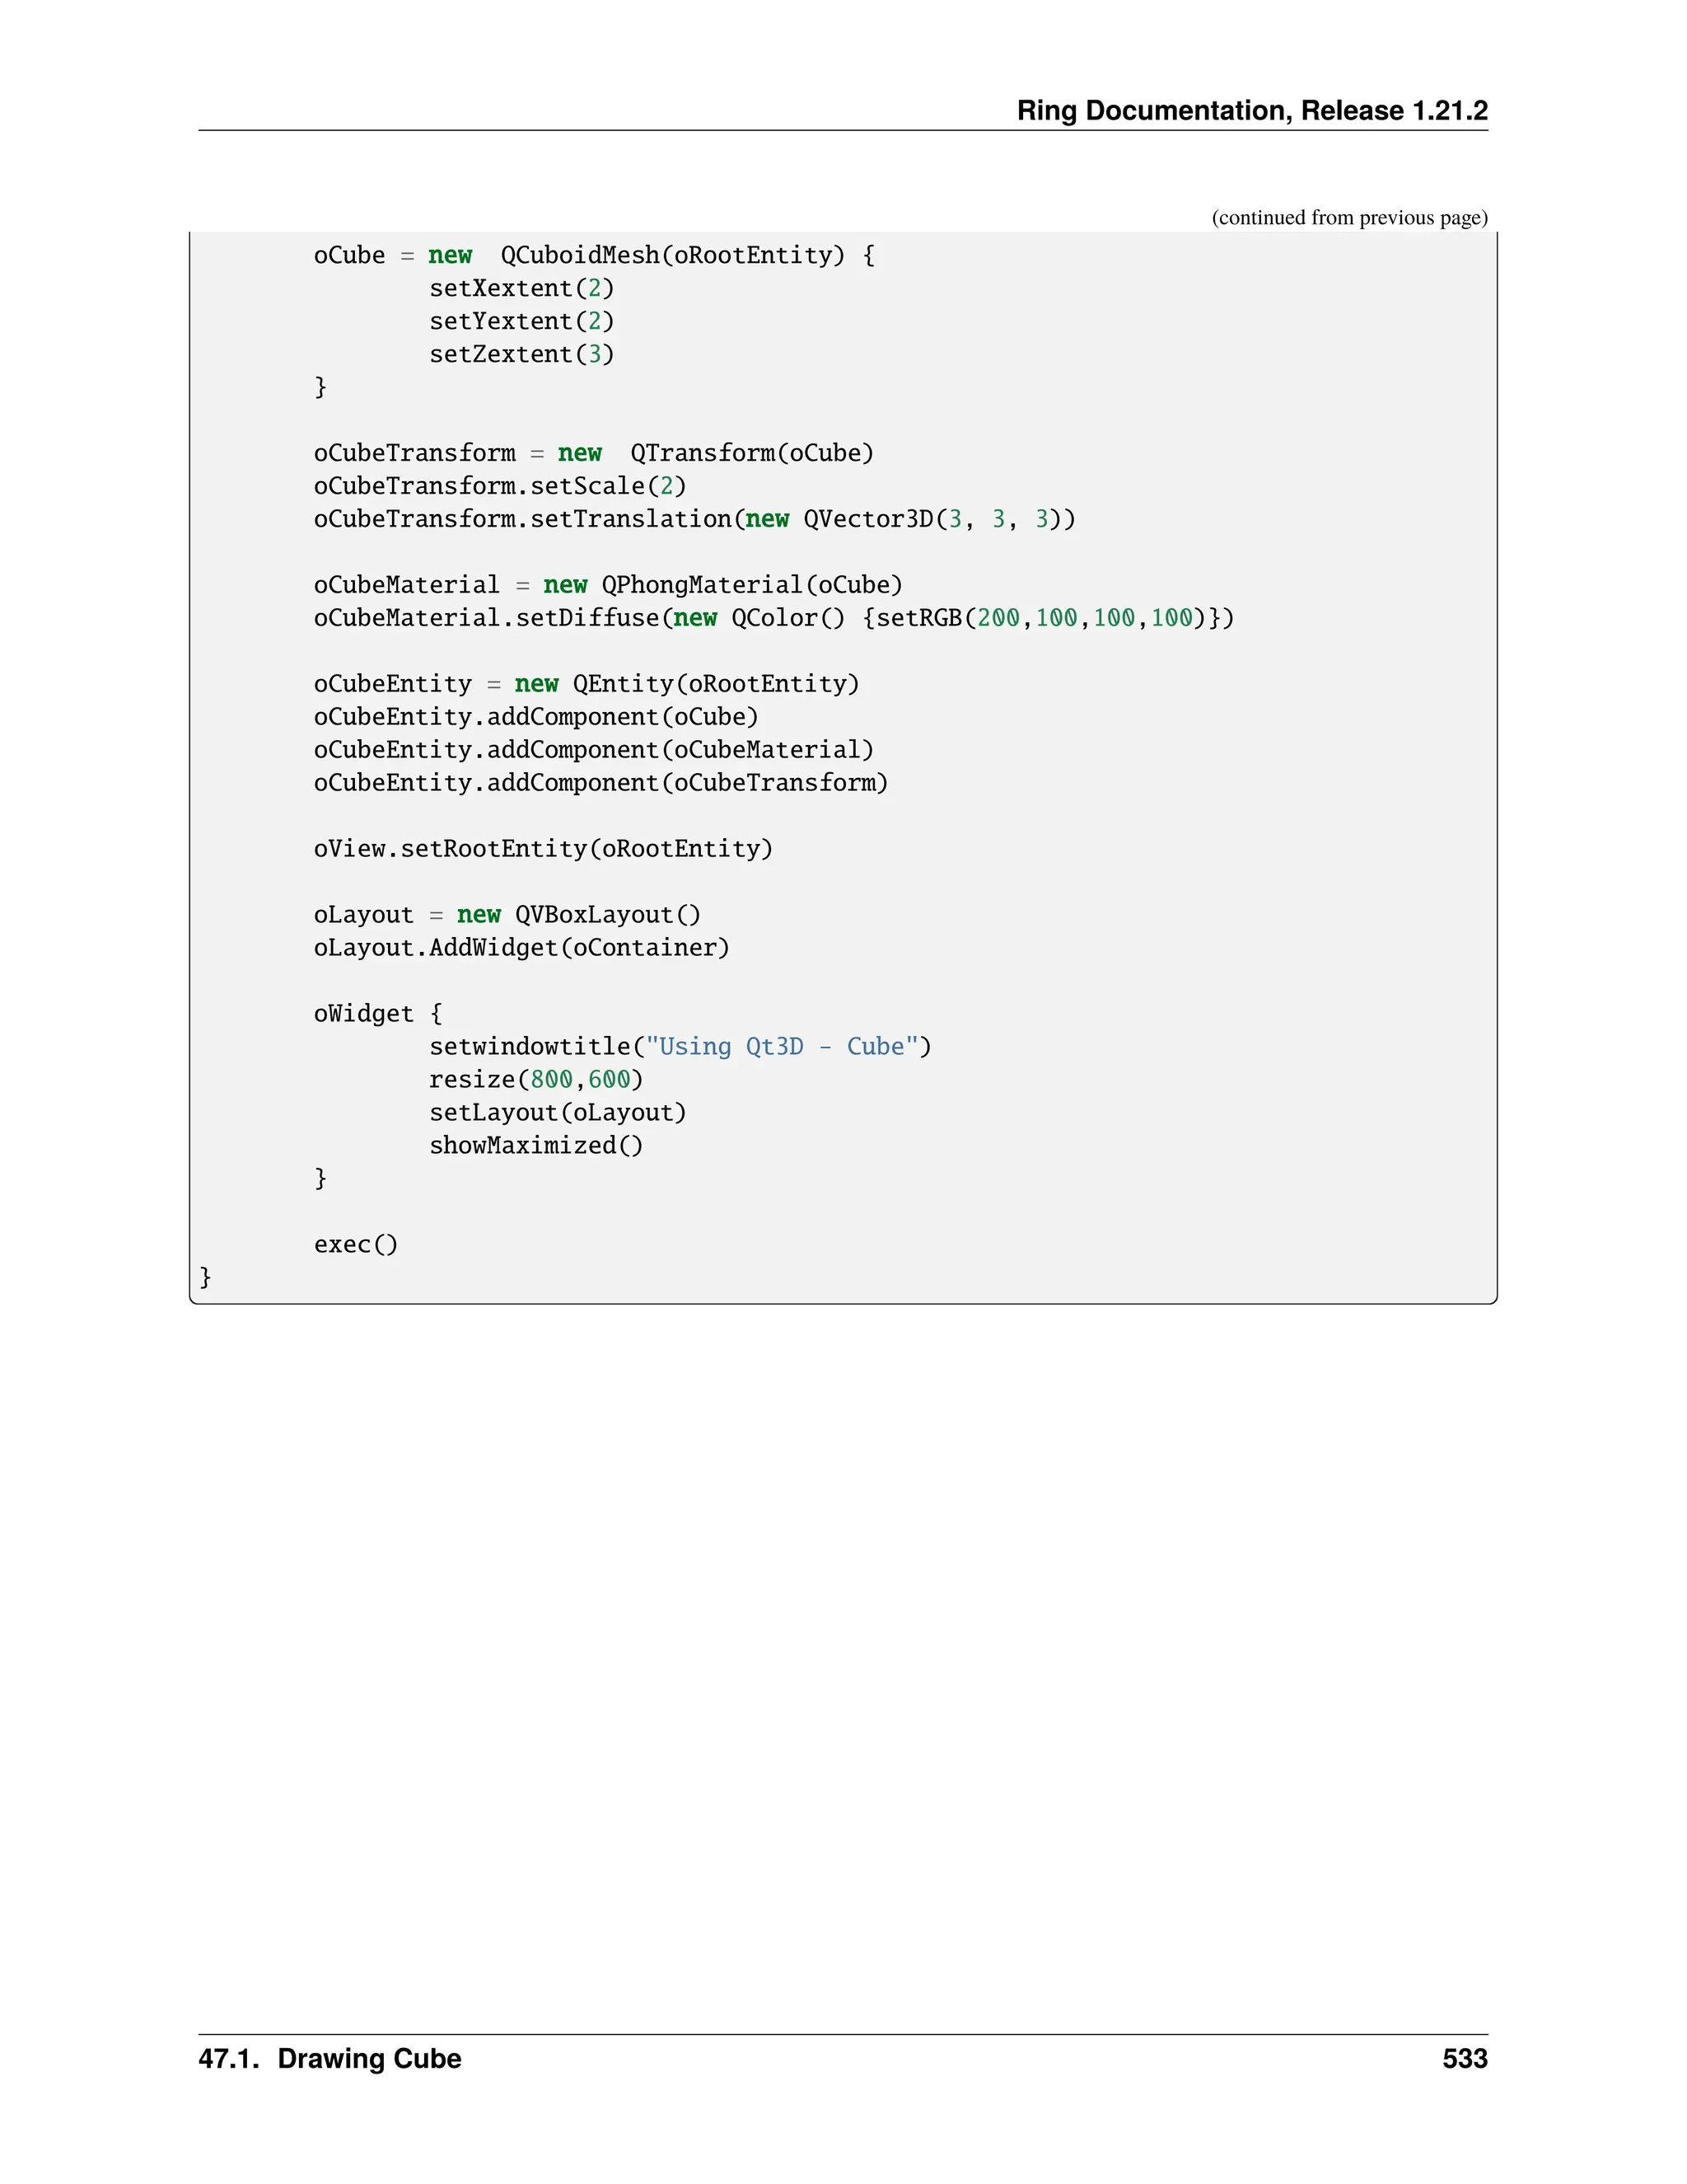Click the setTranslation QVector3D line
Image resolution: width=1687 pixels, height=2184 pixels.
pos(694,519)
